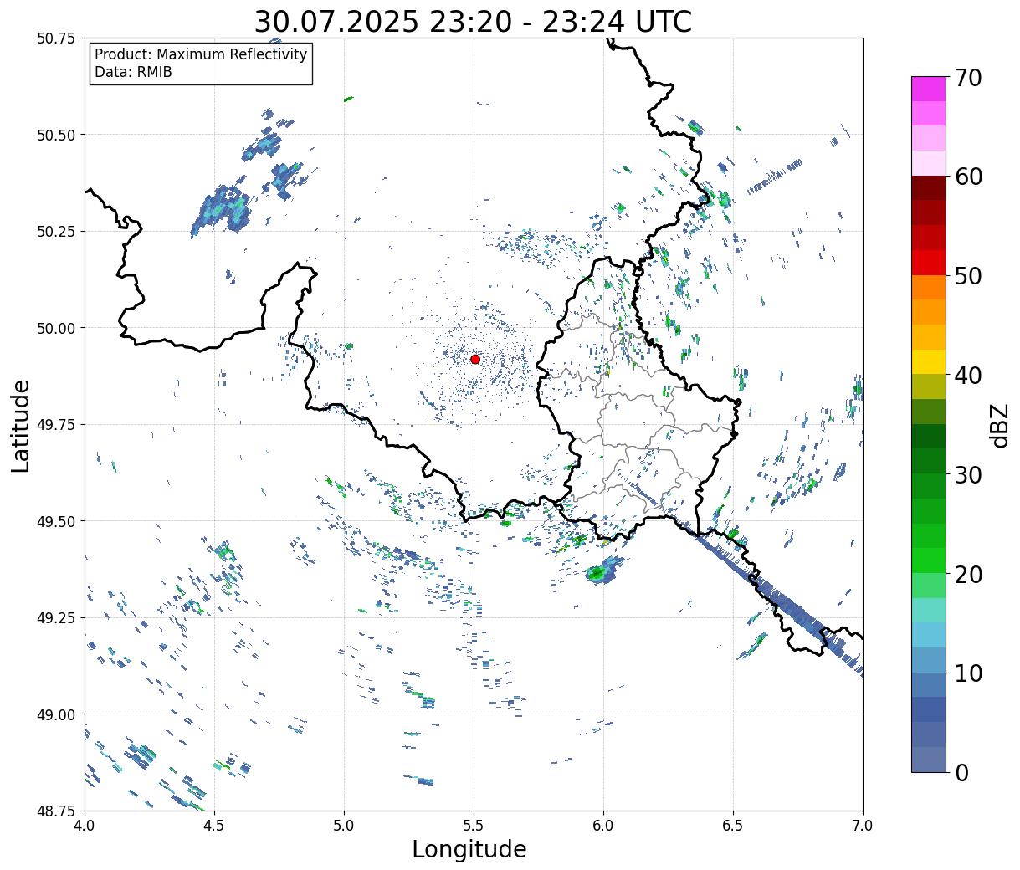Click the longitude tick label 4.5

click(x=214, y=826)
